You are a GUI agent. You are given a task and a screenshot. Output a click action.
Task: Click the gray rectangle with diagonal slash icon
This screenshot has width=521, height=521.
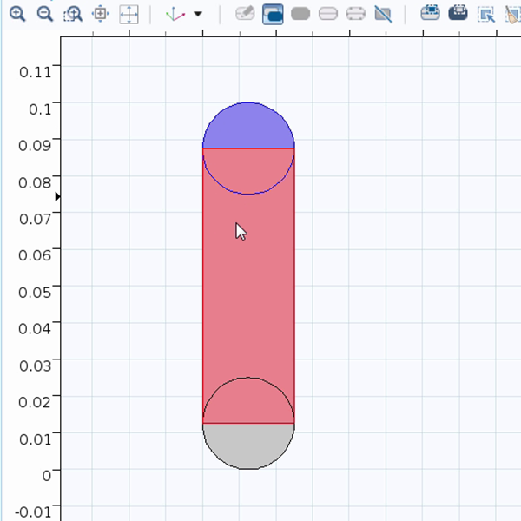[383, 14]
